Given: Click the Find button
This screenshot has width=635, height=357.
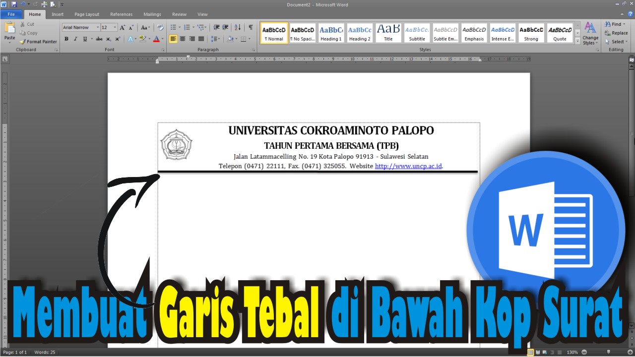Looking at the screenshot, I should click(615, 24).
